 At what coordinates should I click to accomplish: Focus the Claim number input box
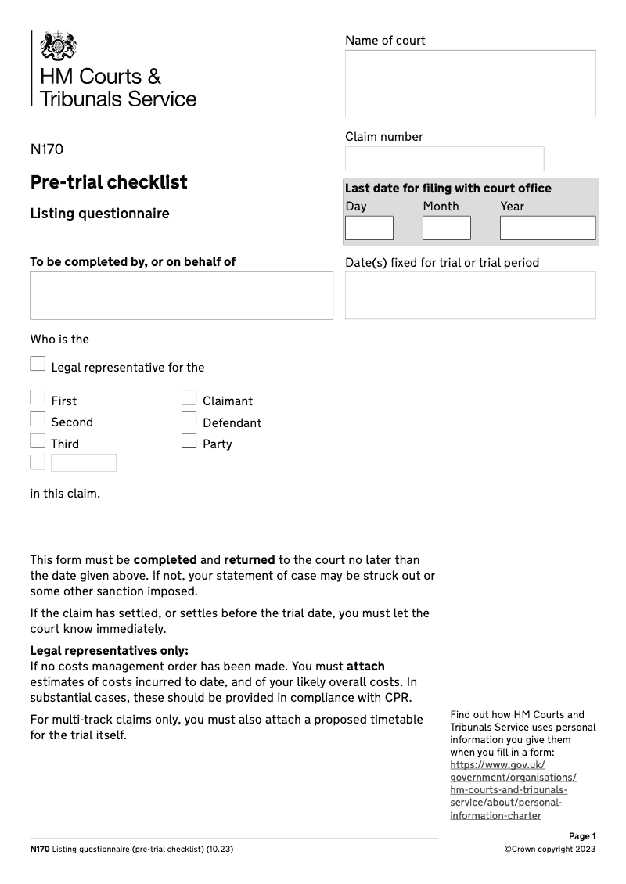coord(444,159)
